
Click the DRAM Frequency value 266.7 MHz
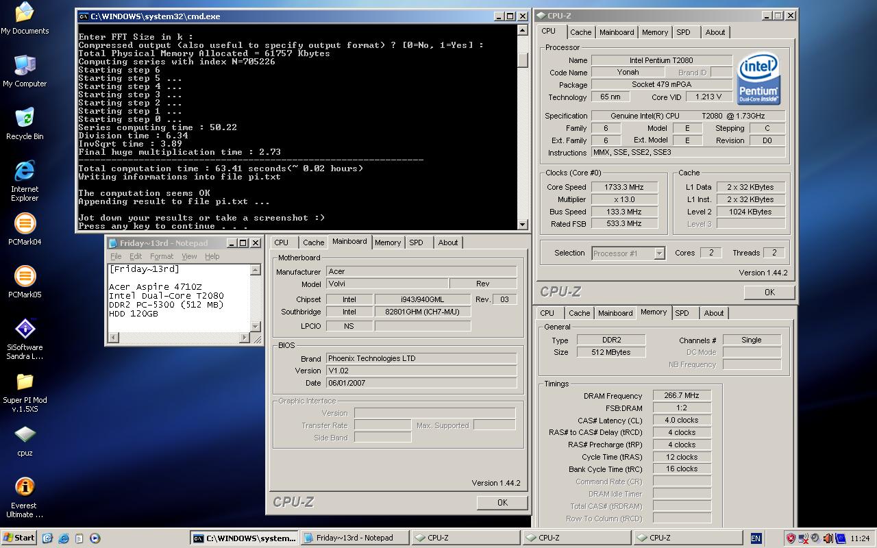682,395
